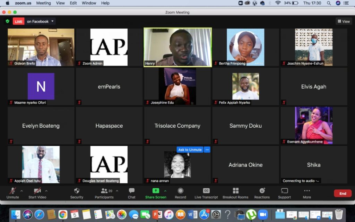Open Breakout Rooms
This screenshot has width=355, height=222.
235,193
